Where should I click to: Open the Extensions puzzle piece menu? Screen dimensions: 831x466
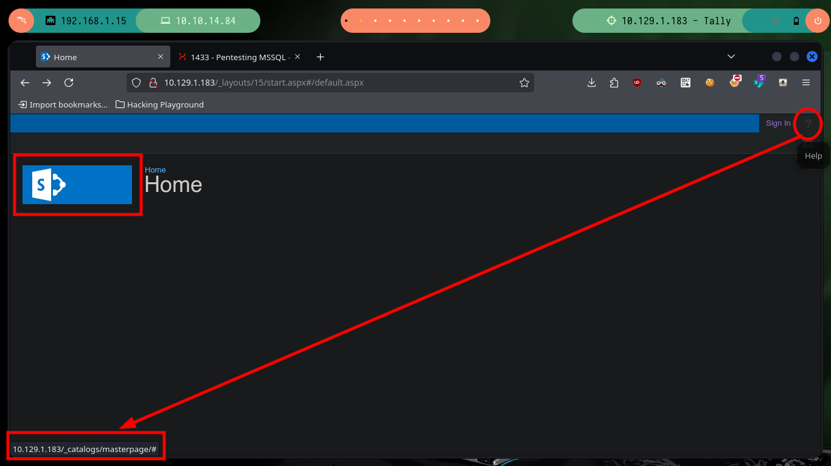pyautogui.click(x=614, y=83)
